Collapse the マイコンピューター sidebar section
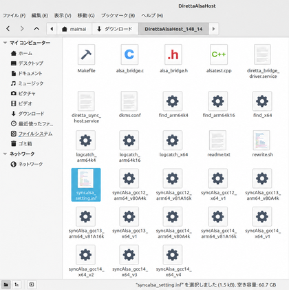This screenshot has width=289, height=290. pyautogui.click(x=5, y=43)
